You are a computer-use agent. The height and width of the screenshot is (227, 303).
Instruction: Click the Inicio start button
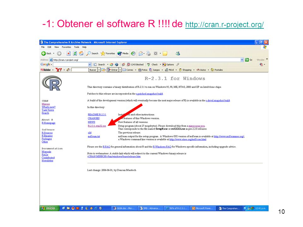click(49, 208)
